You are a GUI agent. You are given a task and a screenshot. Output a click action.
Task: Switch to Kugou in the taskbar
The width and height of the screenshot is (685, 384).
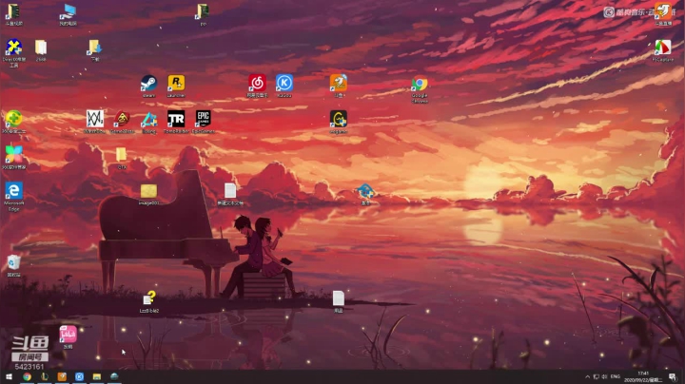click(x=79, y=376)
